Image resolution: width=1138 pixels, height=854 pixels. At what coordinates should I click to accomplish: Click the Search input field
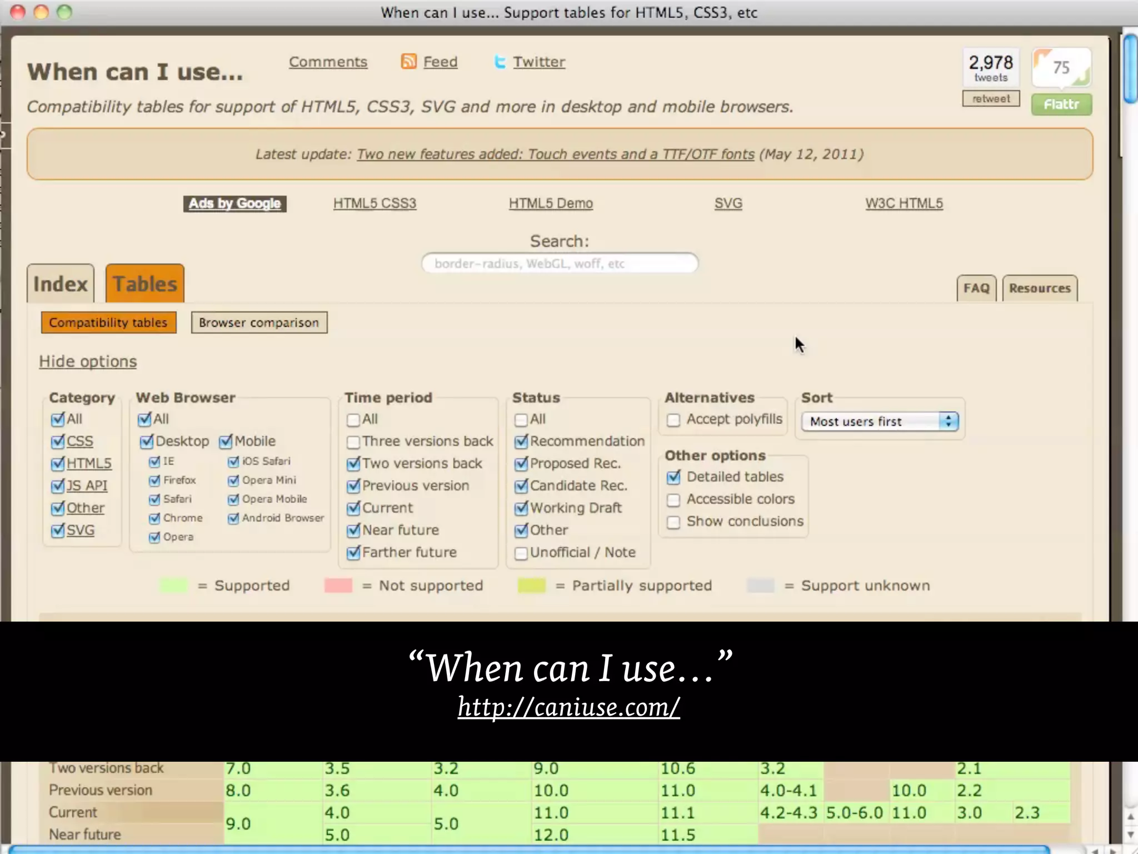(x=560, y=263)
